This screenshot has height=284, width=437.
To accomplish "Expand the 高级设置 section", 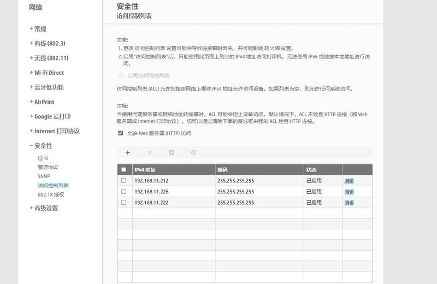I will coord(45,208).
